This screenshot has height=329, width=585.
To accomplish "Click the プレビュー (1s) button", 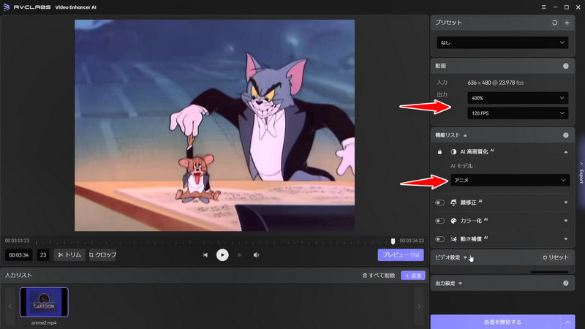I will 401,254.
